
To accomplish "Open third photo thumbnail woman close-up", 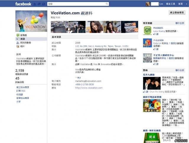I will (x=94, y=27).
